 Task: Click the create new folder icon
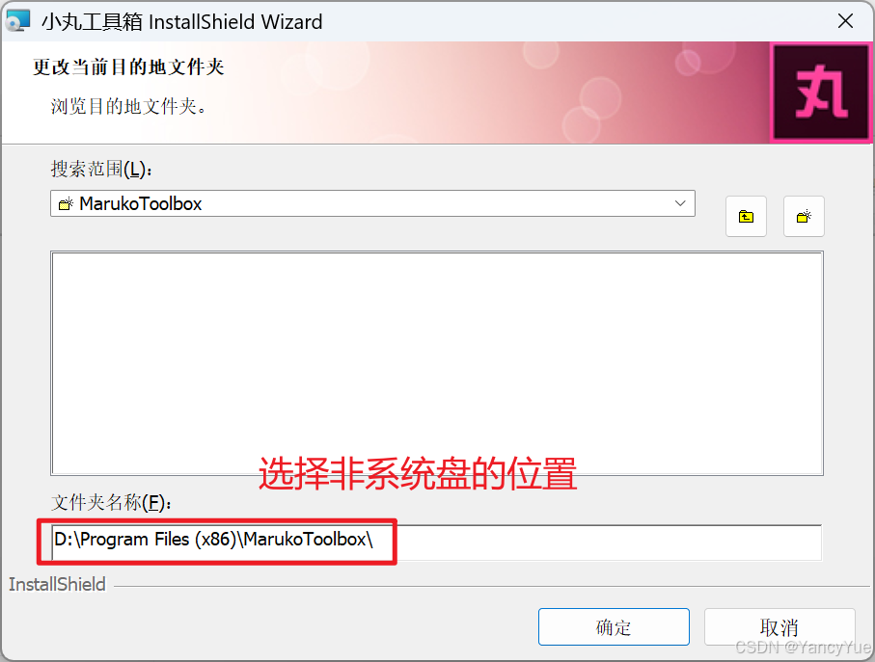click(x=804, y=216)
